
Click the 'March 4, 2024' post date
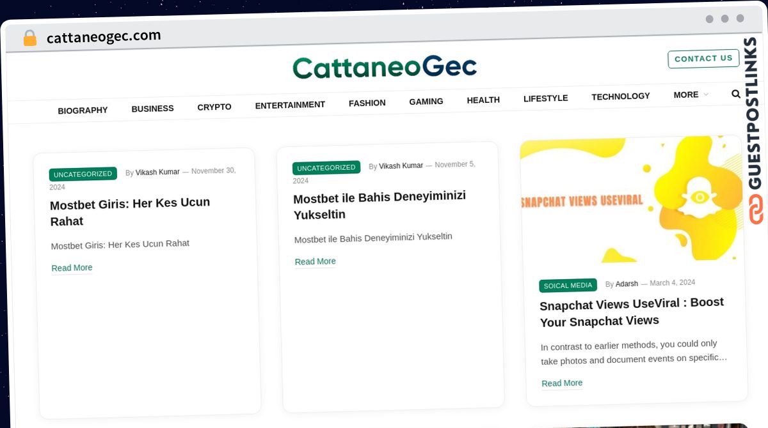(x=672, y=282)
